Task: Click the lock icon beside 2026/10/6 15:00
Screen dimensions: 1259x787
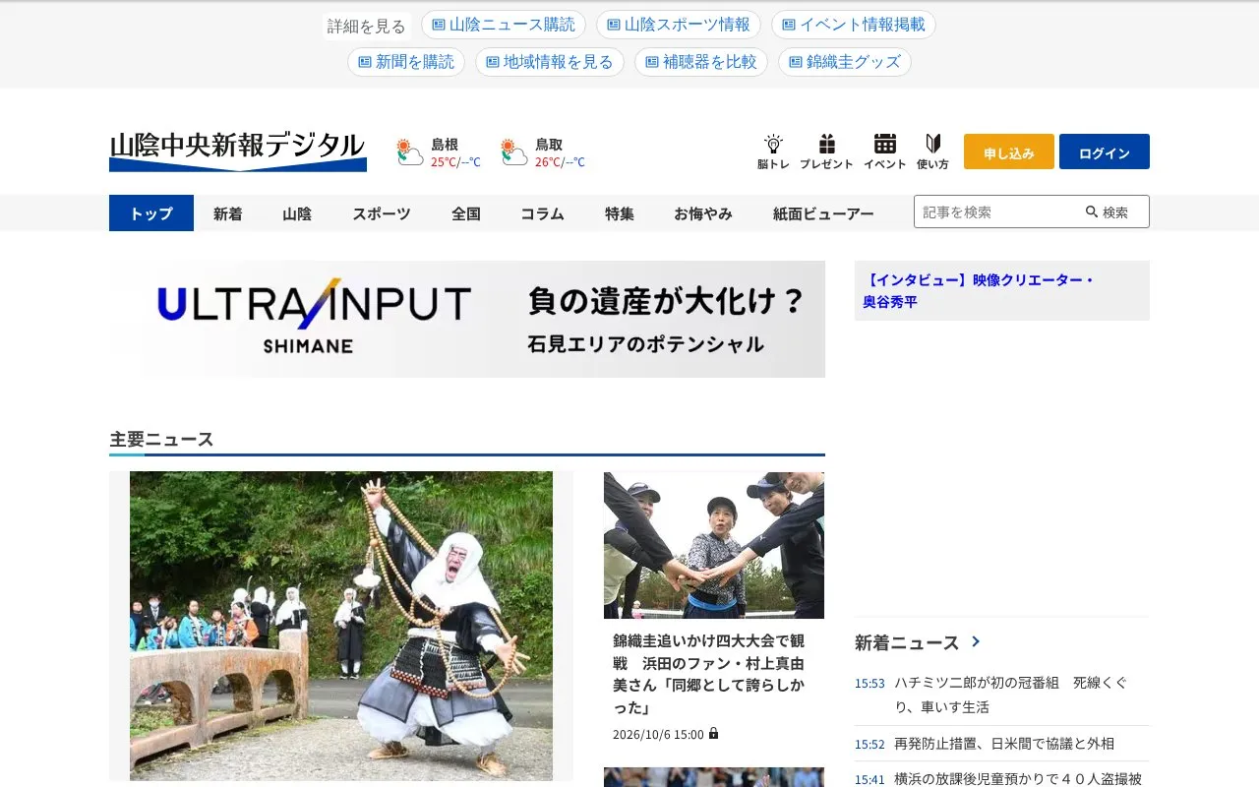Action: (713, 734)
